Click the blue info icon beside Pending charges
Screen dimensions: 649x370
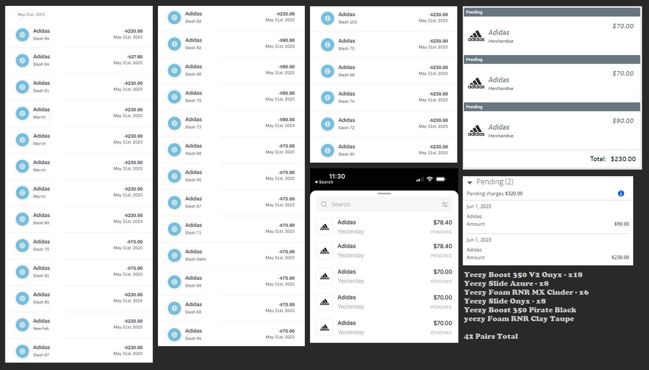coord(621,193)
